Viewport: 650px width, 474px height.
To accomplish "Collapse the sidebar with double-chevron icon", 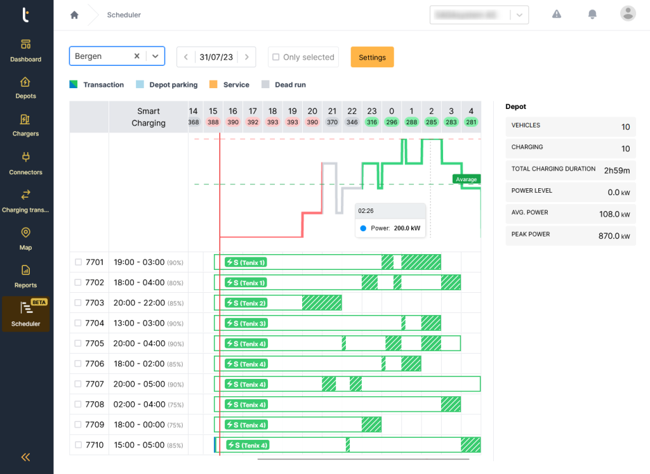I will (26, 457).
